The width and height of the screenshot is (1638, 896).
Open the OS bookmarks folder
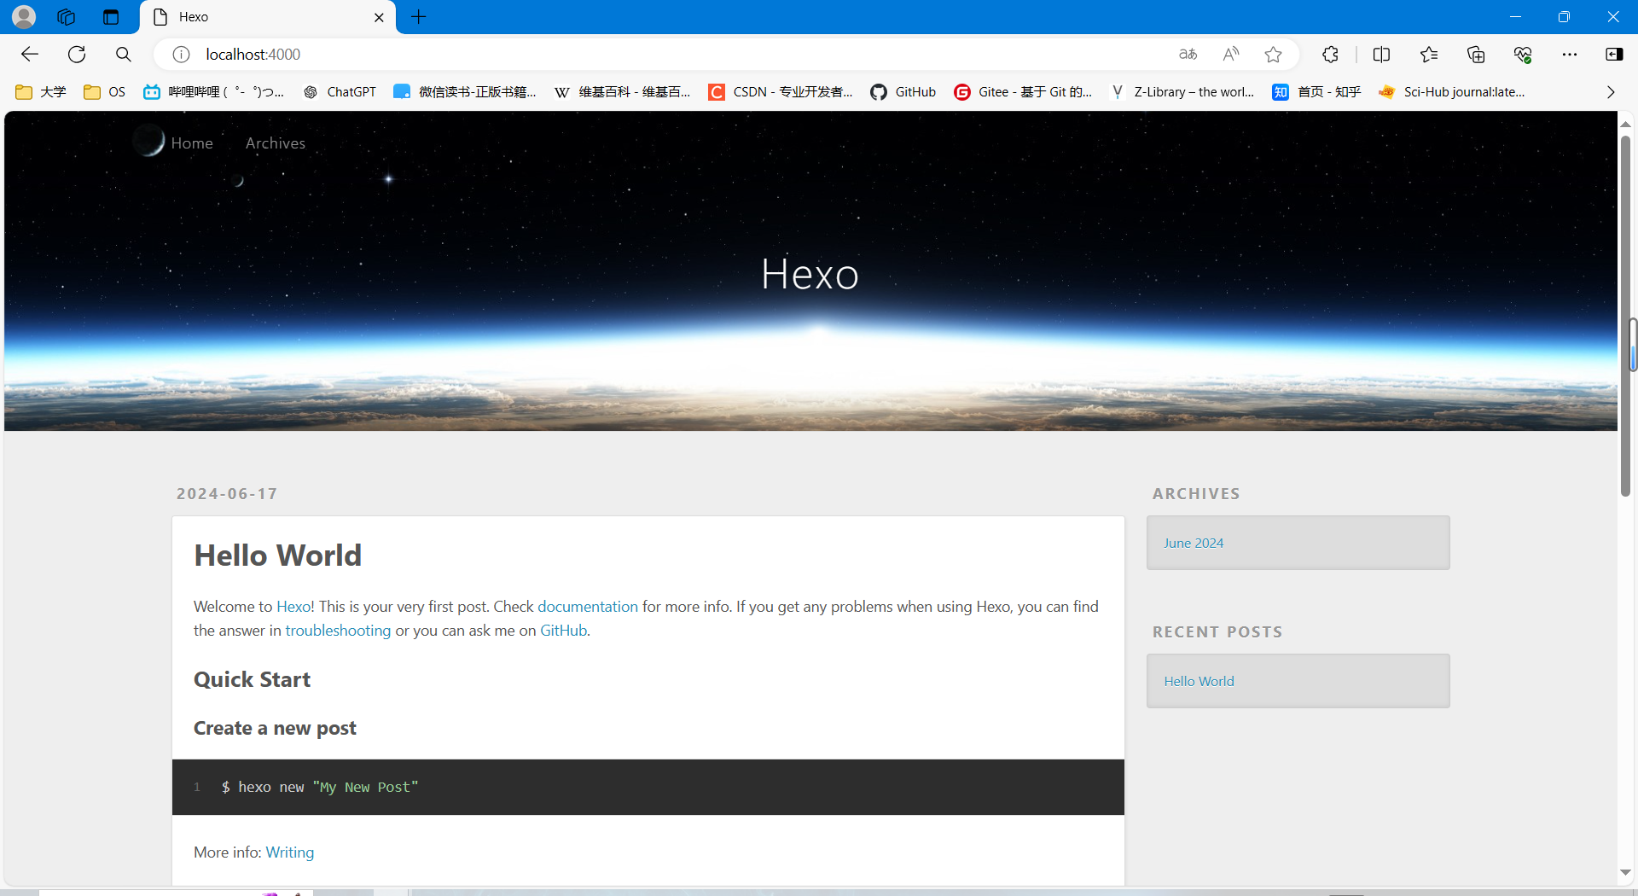tap(105, 92)
